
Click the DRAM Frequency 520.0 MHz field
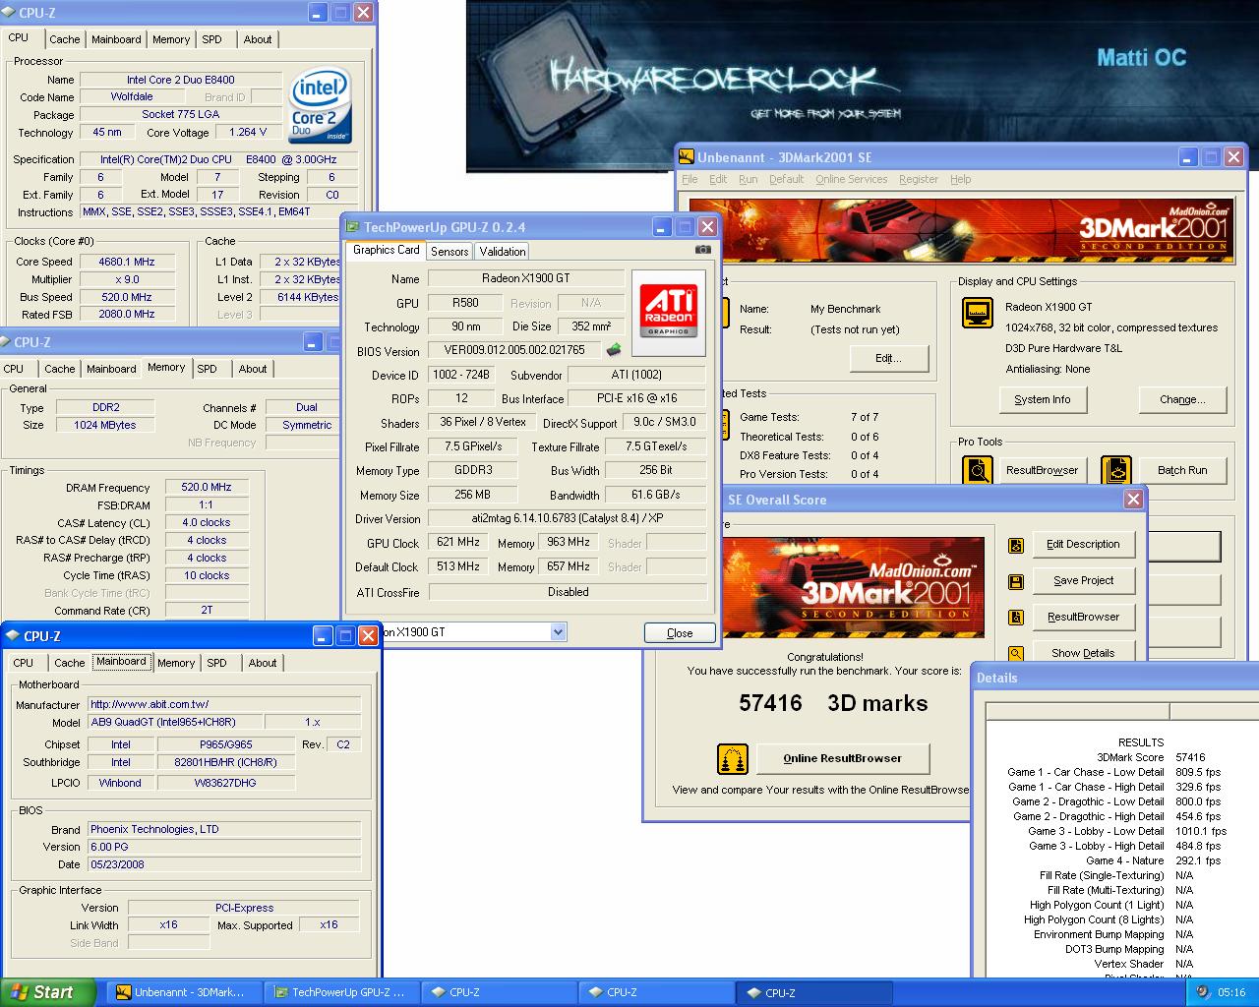[x=207, y=487]
